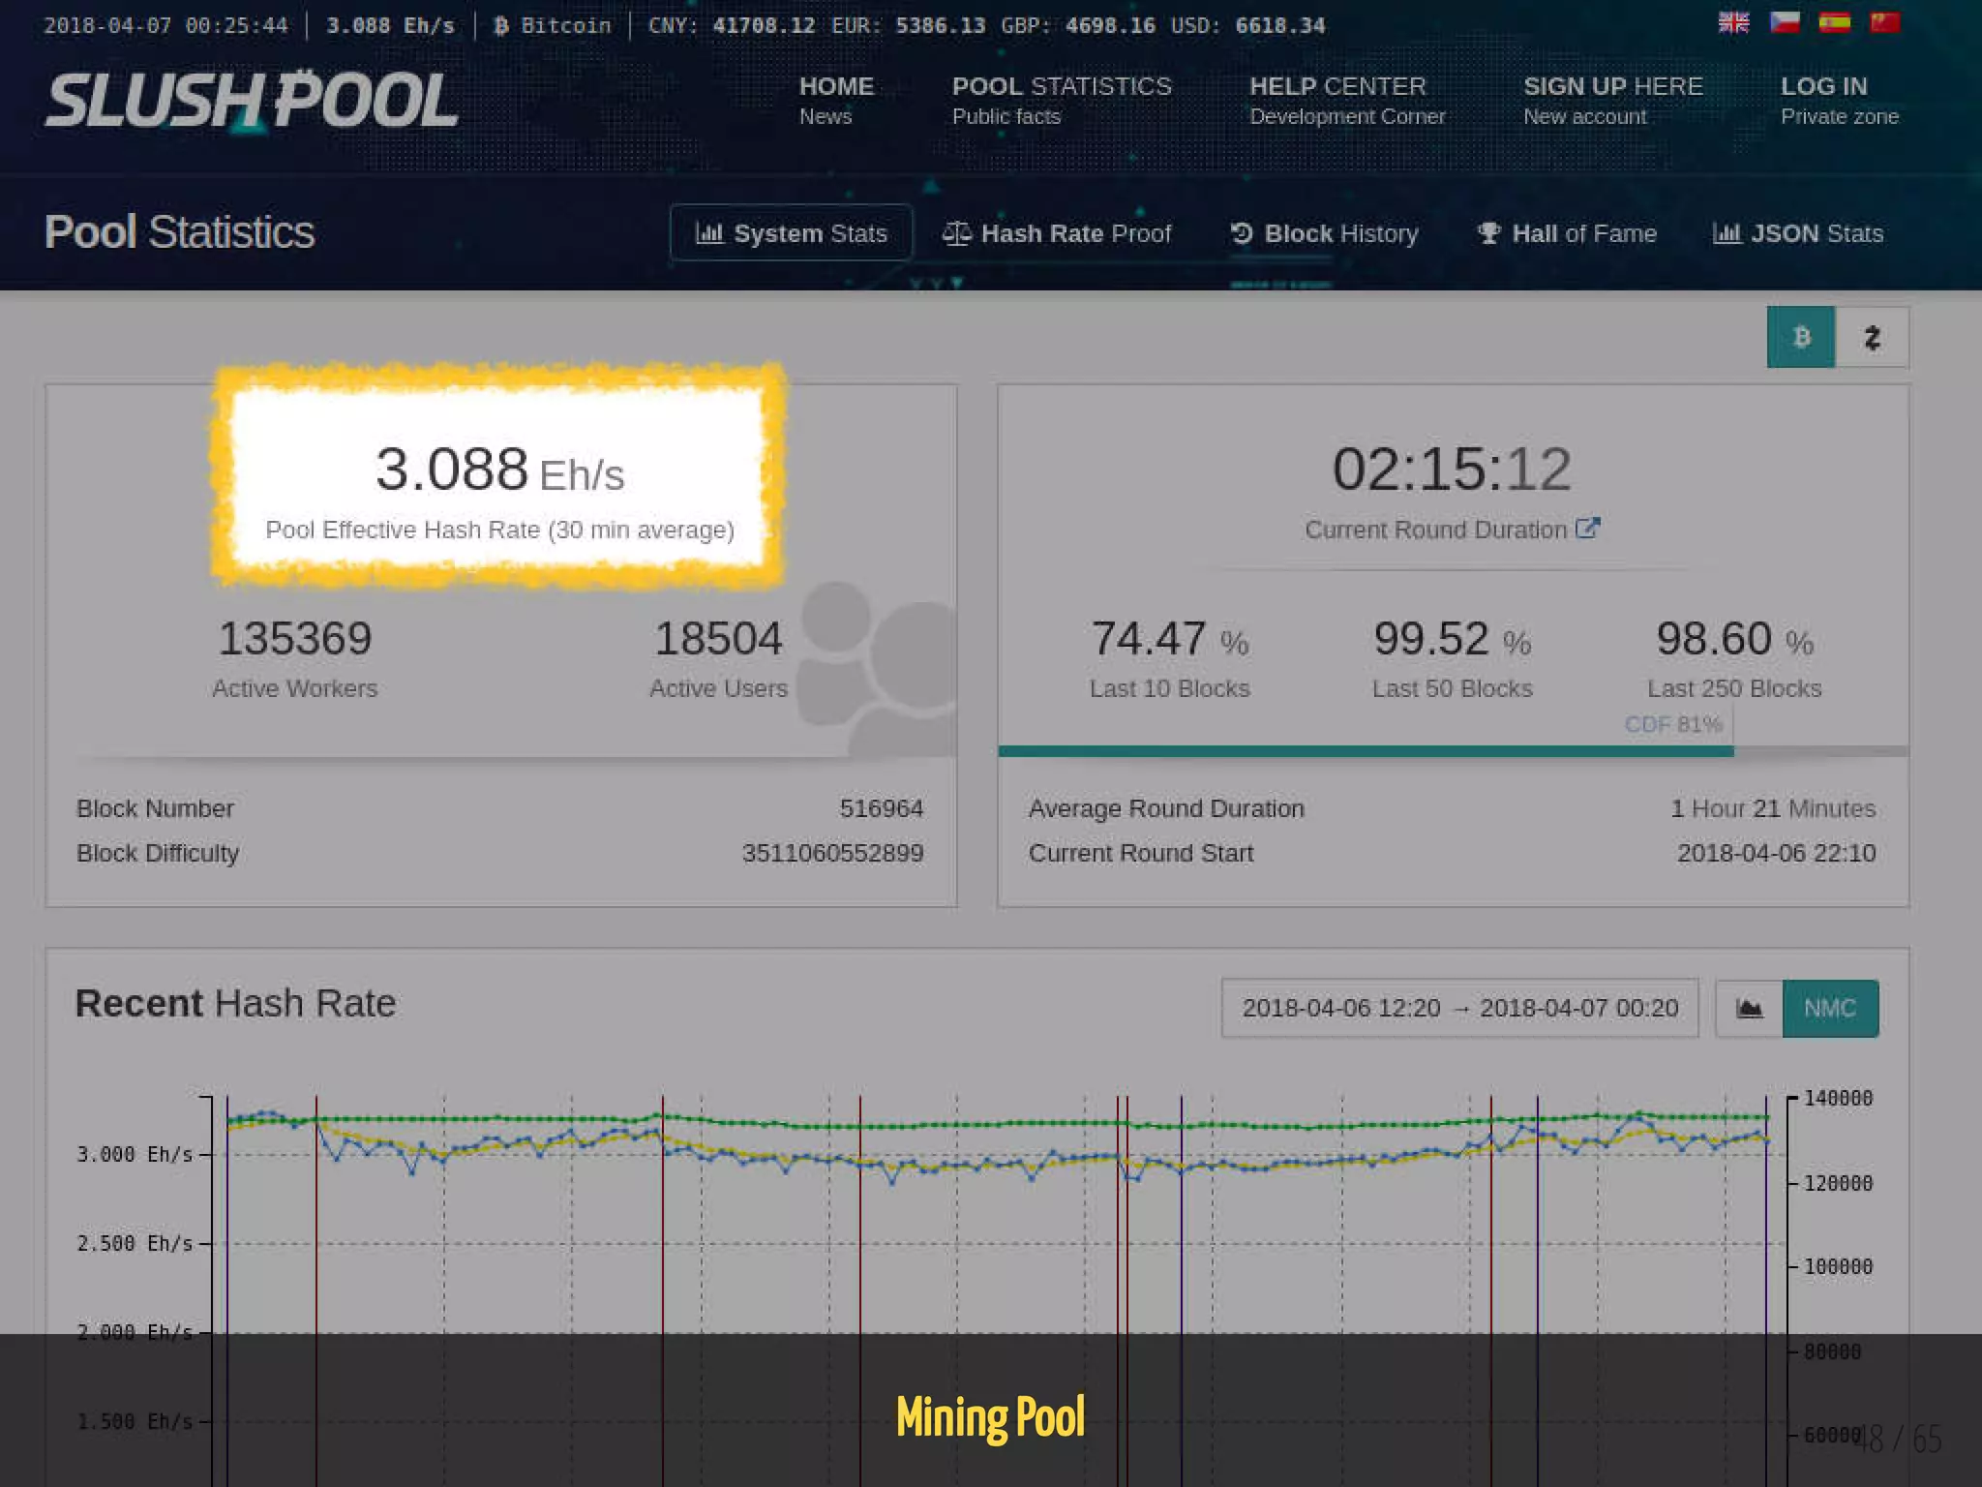This screenshot has width=1982, height=1487.
Task: Click the CDF 81% progress bar
Action: click(x=1365, y=751)
